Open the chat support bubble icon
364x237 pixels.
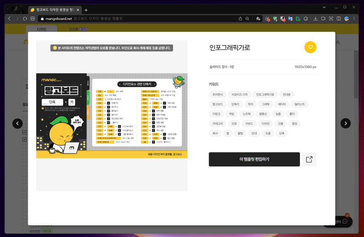345,222
